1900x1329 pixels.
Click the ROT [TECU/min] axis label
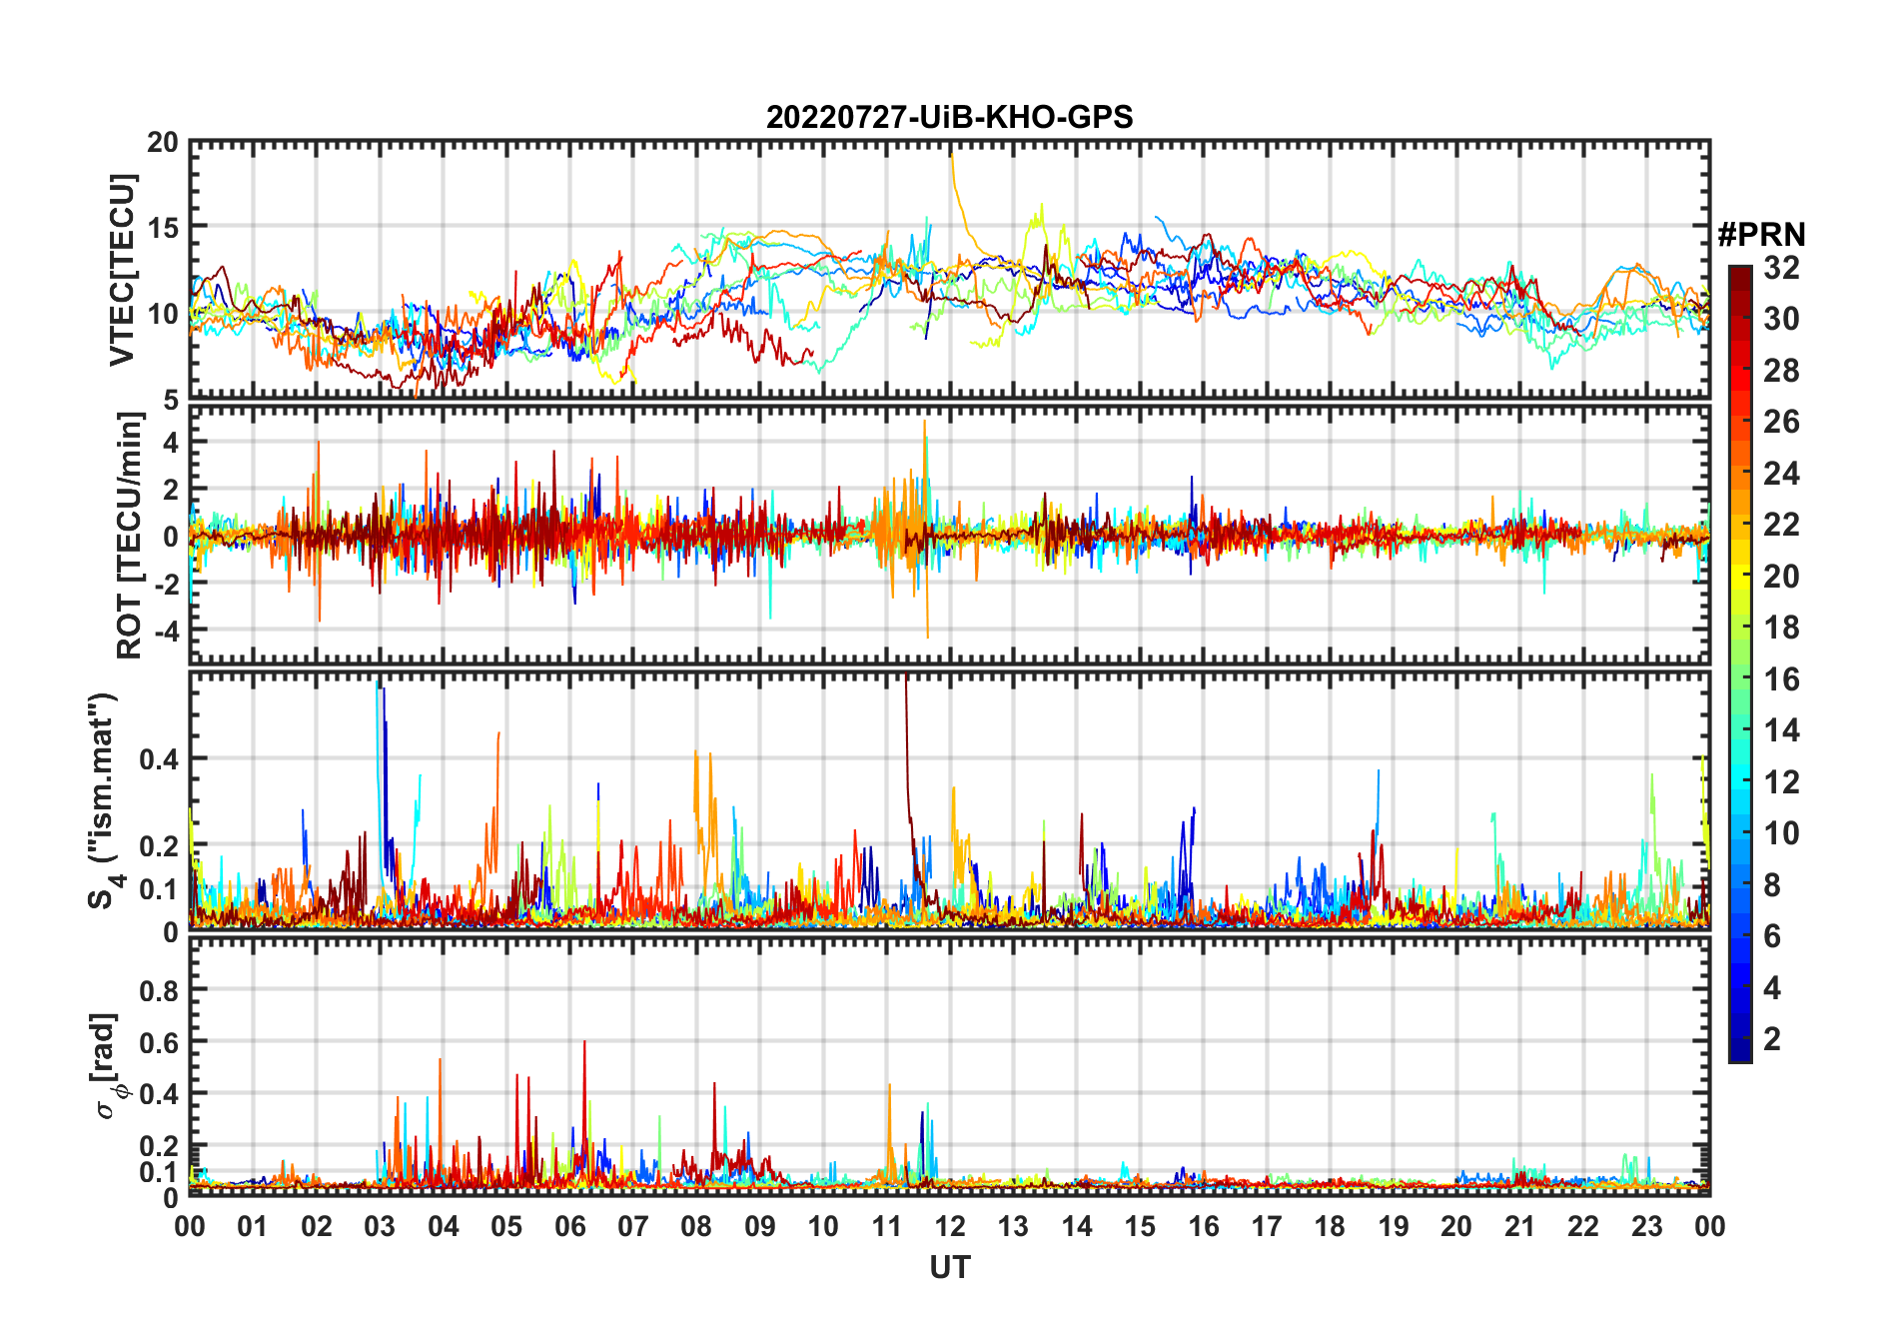click(130, 536)
